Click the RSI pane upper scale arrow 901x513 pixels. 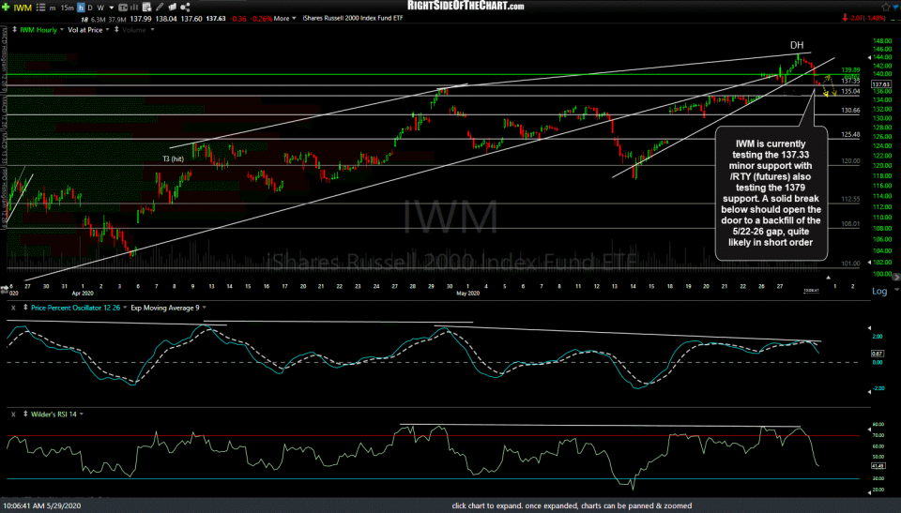pos(869,430)
